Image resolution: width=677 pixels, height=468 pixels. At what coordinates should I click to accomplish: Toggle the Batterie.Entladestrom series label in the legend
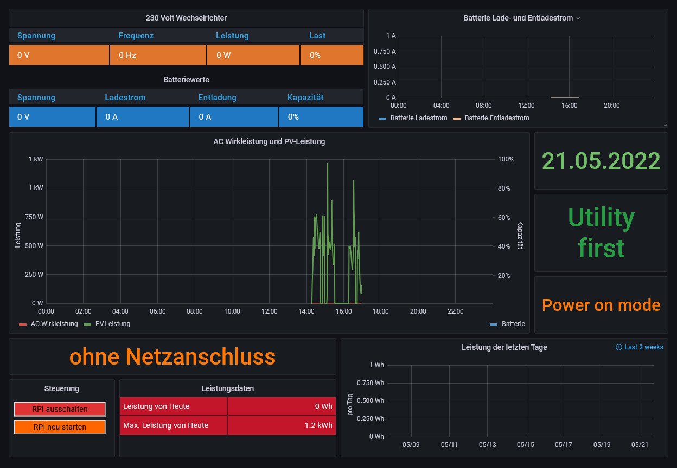496,118
